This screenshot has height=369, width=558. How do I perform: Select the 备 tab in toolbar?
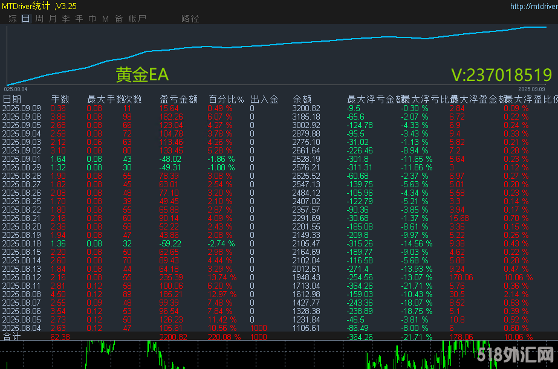118,19
